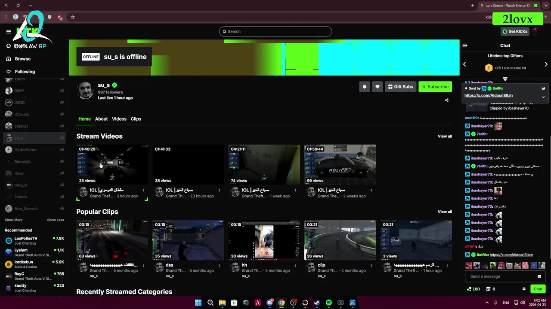Show previous top gifter arrow

coord(464,64)
